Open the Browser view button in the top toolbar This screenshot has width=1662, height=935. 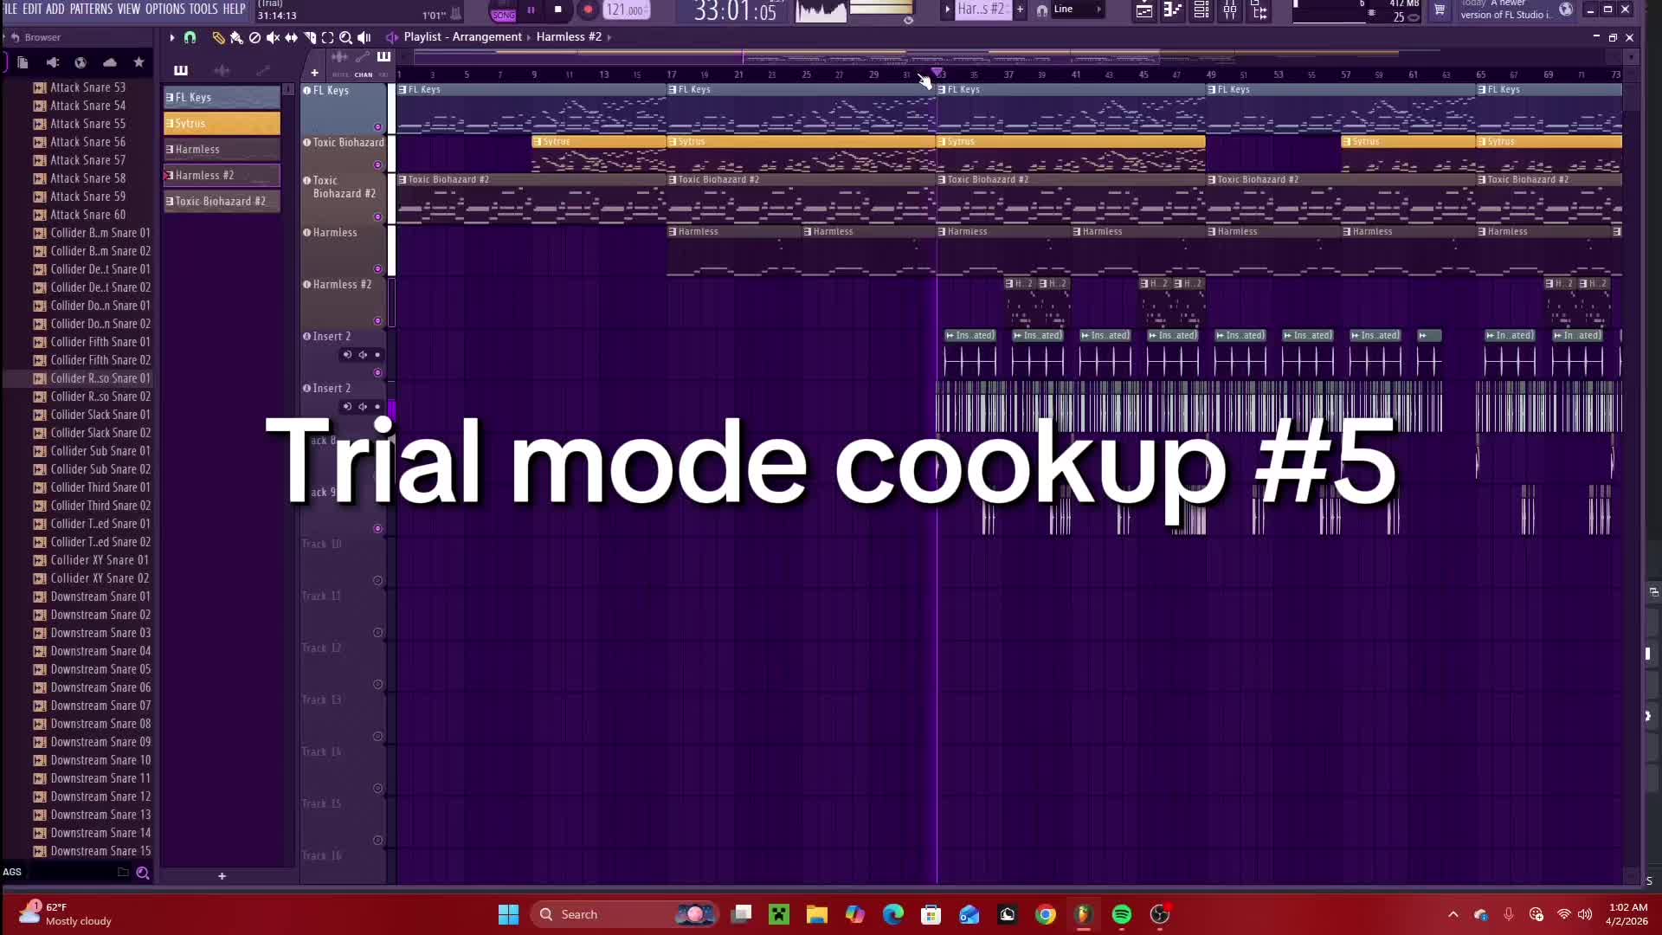1259,10
